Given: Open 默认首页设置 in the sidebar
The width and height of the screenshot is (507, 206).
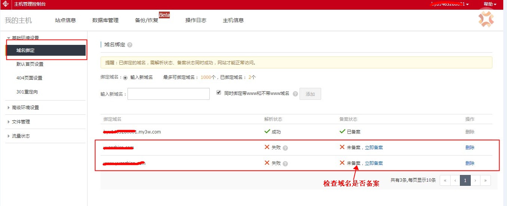Looking at the screenshot, I should (30, 64).
